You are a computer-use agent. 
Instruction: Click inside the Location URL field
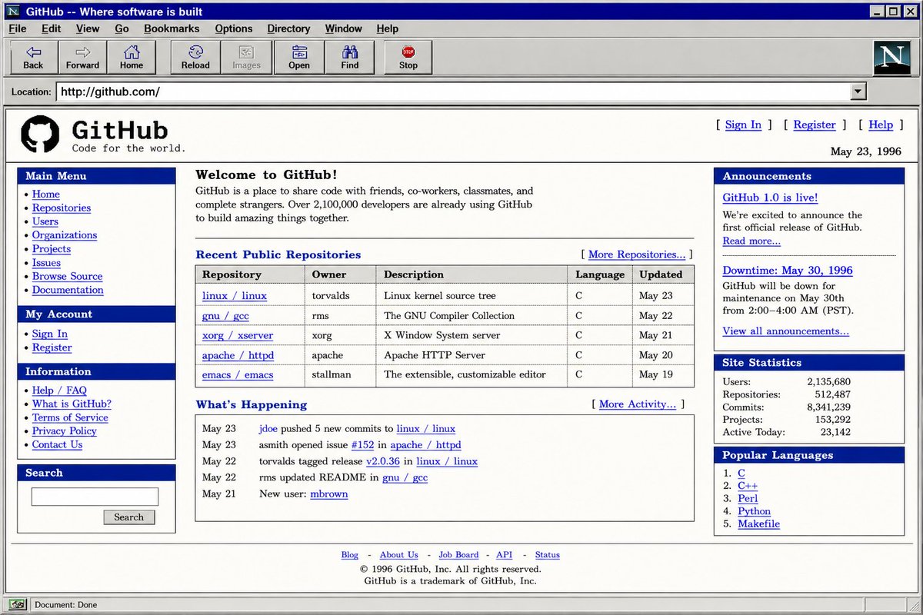point(453,91)
